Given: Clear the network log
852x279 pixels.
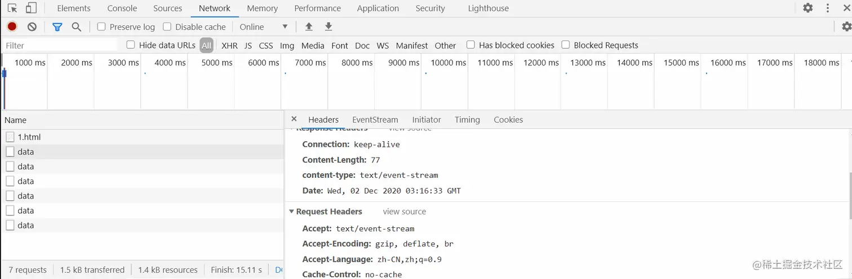Looking at the screenshot, I should 32,26.
